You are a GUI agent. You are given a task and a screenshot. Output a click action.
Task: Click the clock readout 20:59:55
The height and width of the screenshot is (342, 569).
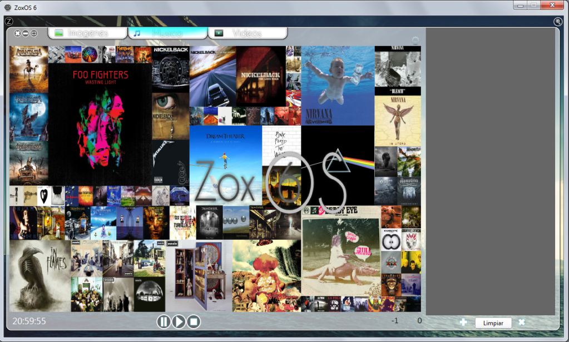(x=29, y=321)
